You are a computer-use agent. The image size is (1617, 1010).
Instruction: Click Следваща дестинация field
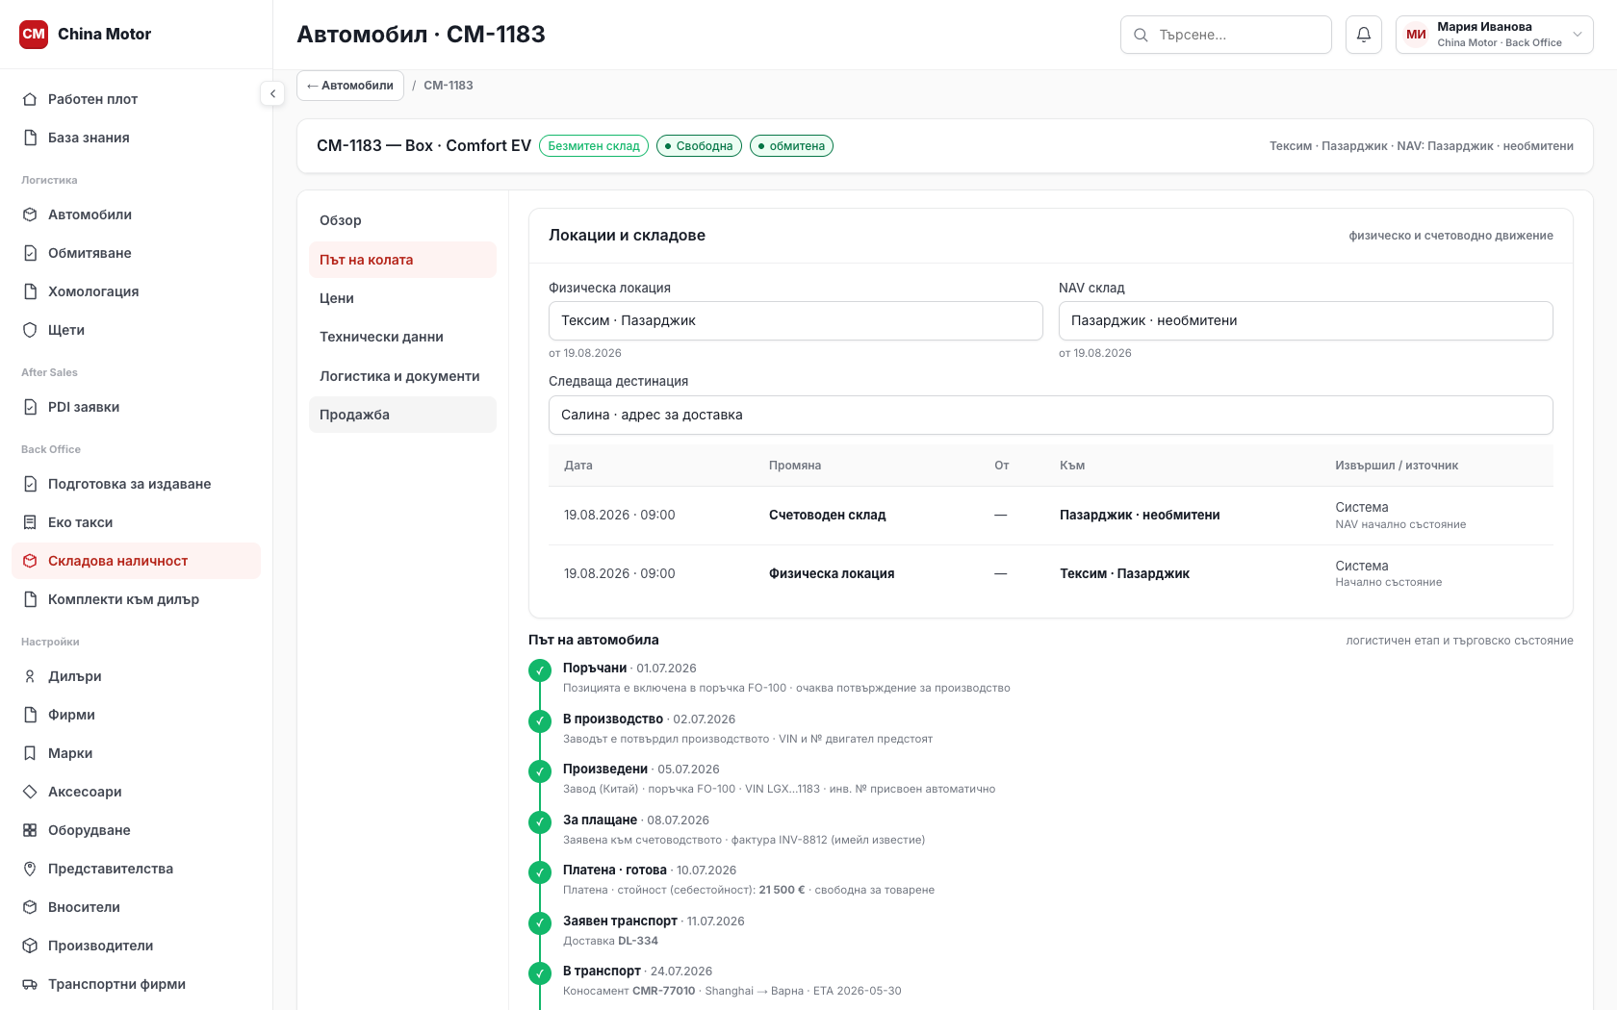pos(1050,415)
